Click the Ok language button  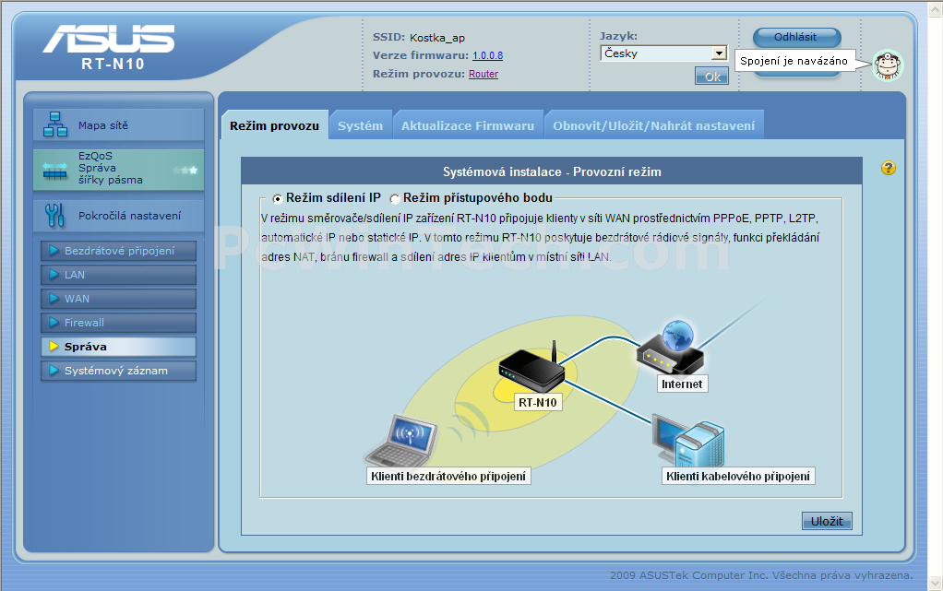tap(711, 77)
